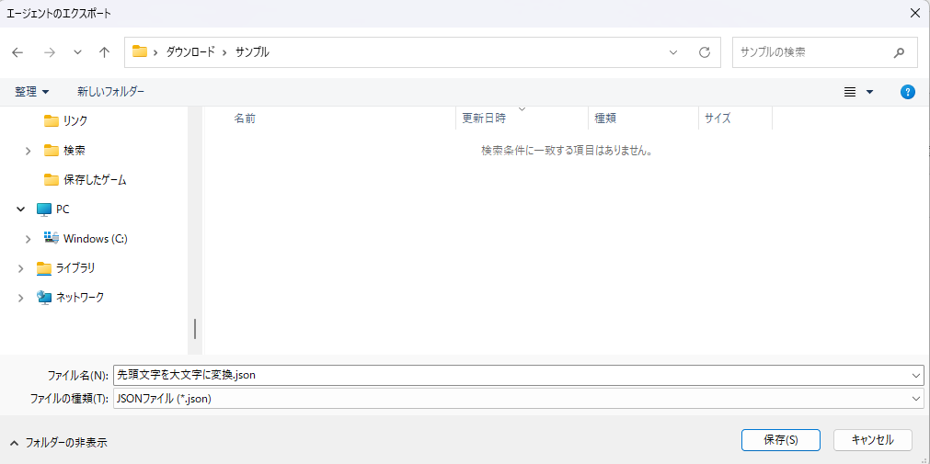Screen dimensions: 930x464
Task: Click the 保存(S) button
Action: [x=781, y=440]
